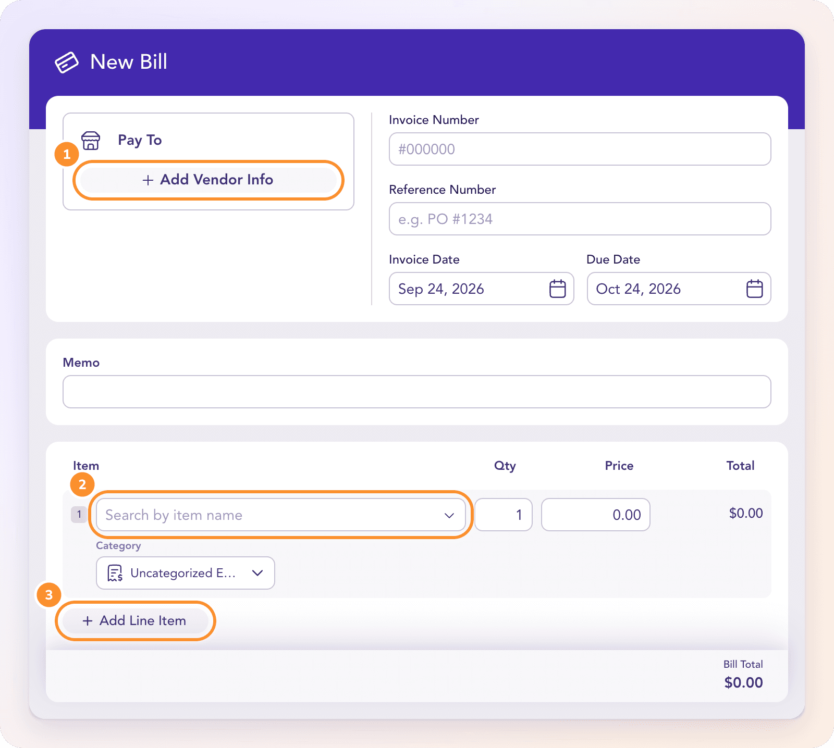Viewport: 834px width, 748px height.
Task: Click the line number 1 badge
Action: pyautogui.click(x=79, y=515)
